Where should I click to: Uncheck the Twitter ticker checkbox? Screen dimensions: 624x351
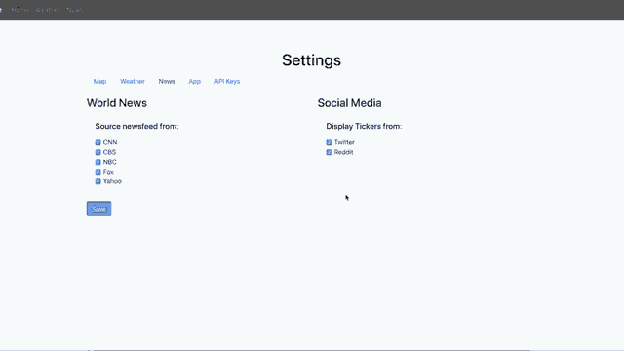pos(329,142)
